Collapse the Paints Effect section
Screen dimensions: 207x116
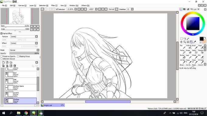pos(2,33)
